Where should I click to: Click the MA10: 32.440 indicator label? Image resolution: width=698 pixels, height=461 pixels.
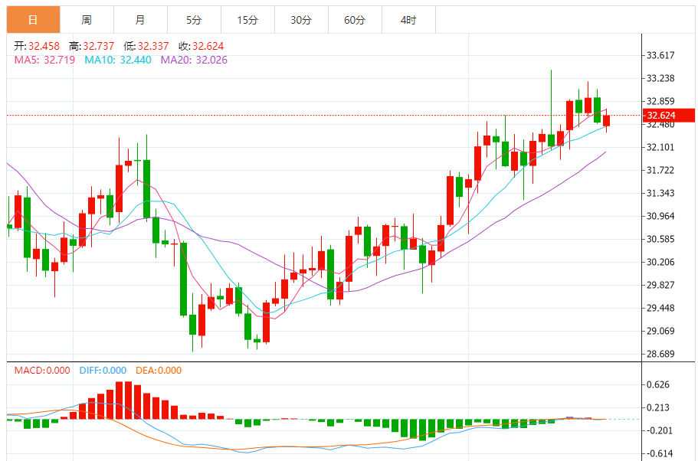point(118,60)
